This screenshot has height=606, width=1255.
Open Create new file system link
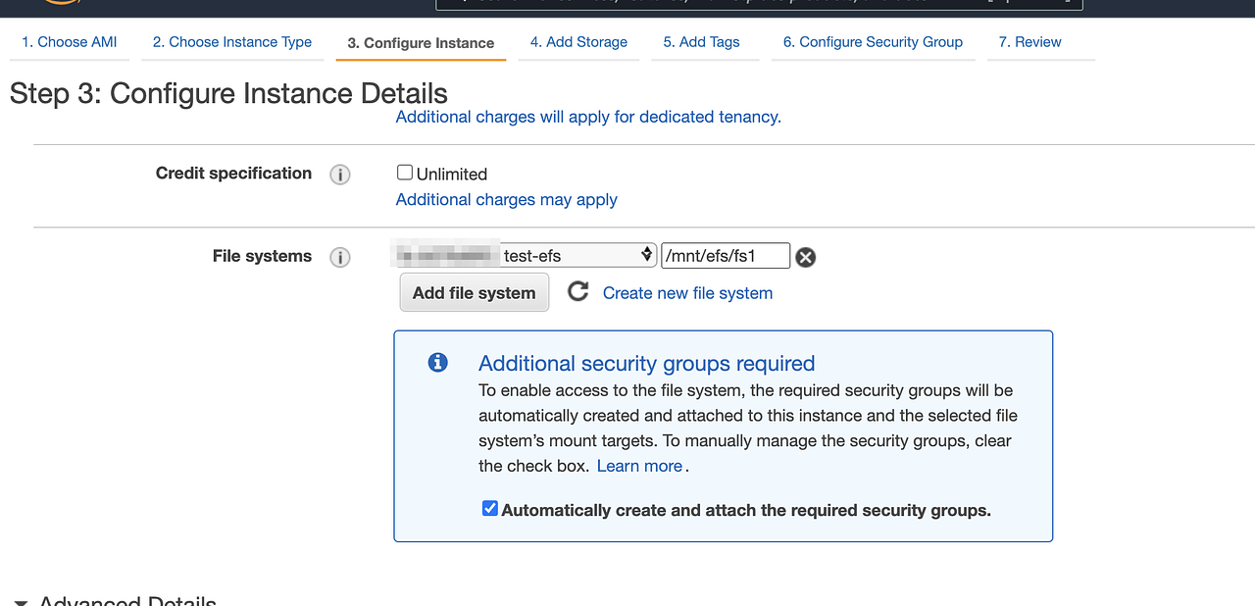686,292
